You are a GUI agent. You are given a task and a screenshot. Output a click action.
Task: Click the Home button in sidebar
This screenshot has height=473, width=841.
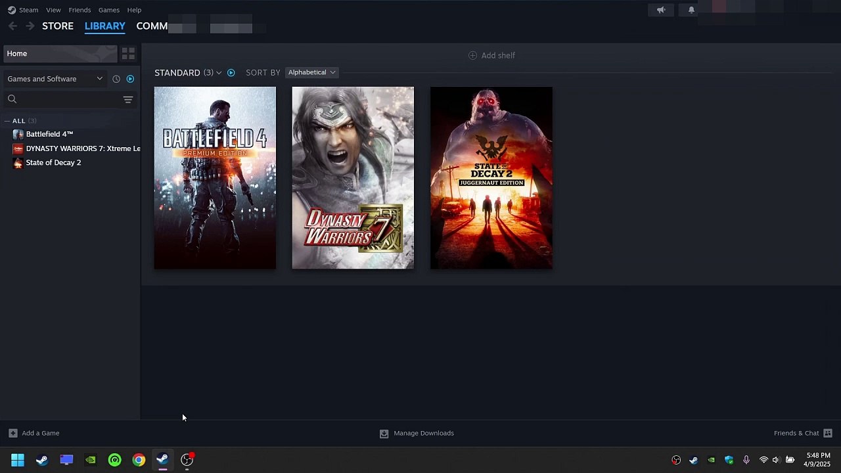point(60,54)
